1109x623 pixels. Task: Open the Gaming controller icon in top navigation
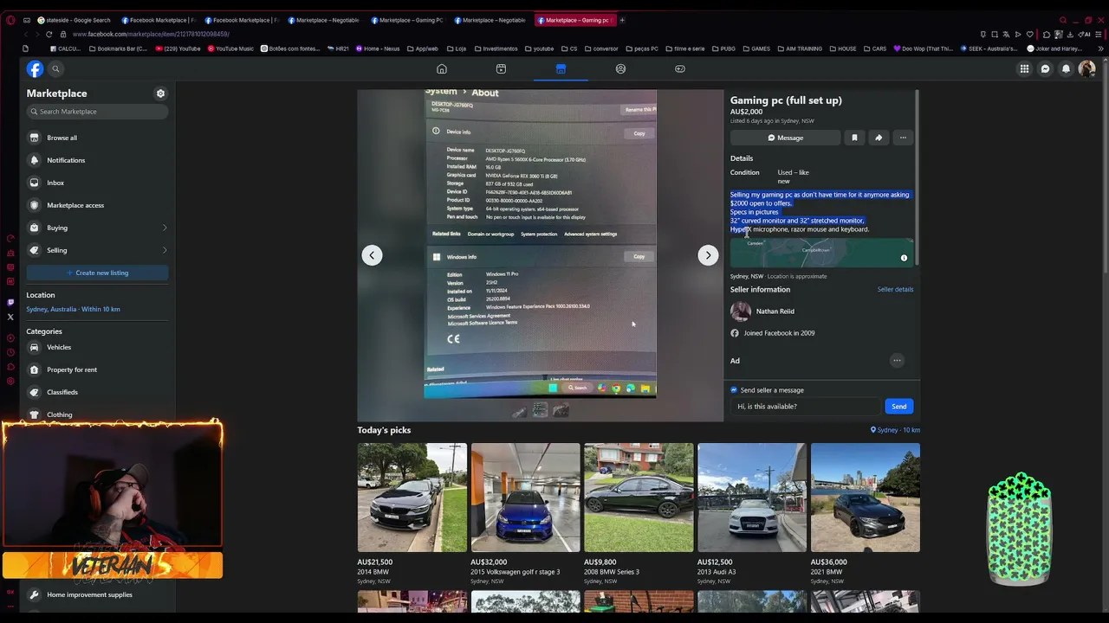pos(680,68)
